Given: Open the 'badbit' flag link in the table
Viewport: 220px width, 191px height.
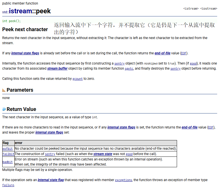Looking at the screenshot, I should point(8,162).
